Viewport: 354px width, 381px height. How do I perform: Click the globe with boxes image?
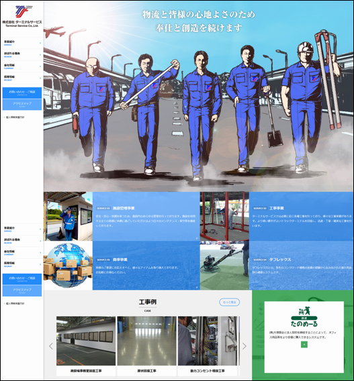coord(68,265)
